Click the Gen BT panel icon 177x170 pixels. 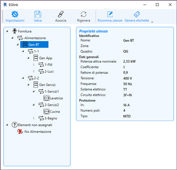pos(25,45)
